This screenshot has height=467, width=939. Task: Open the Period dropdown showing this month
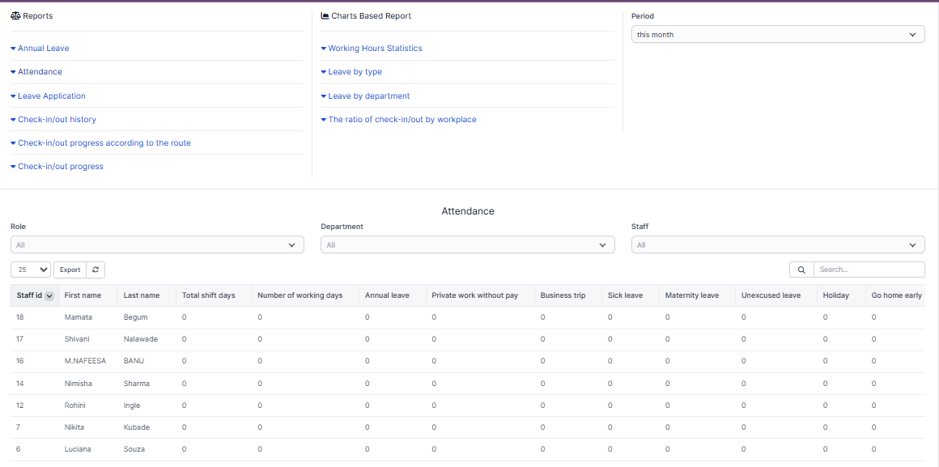pos(777,35)
